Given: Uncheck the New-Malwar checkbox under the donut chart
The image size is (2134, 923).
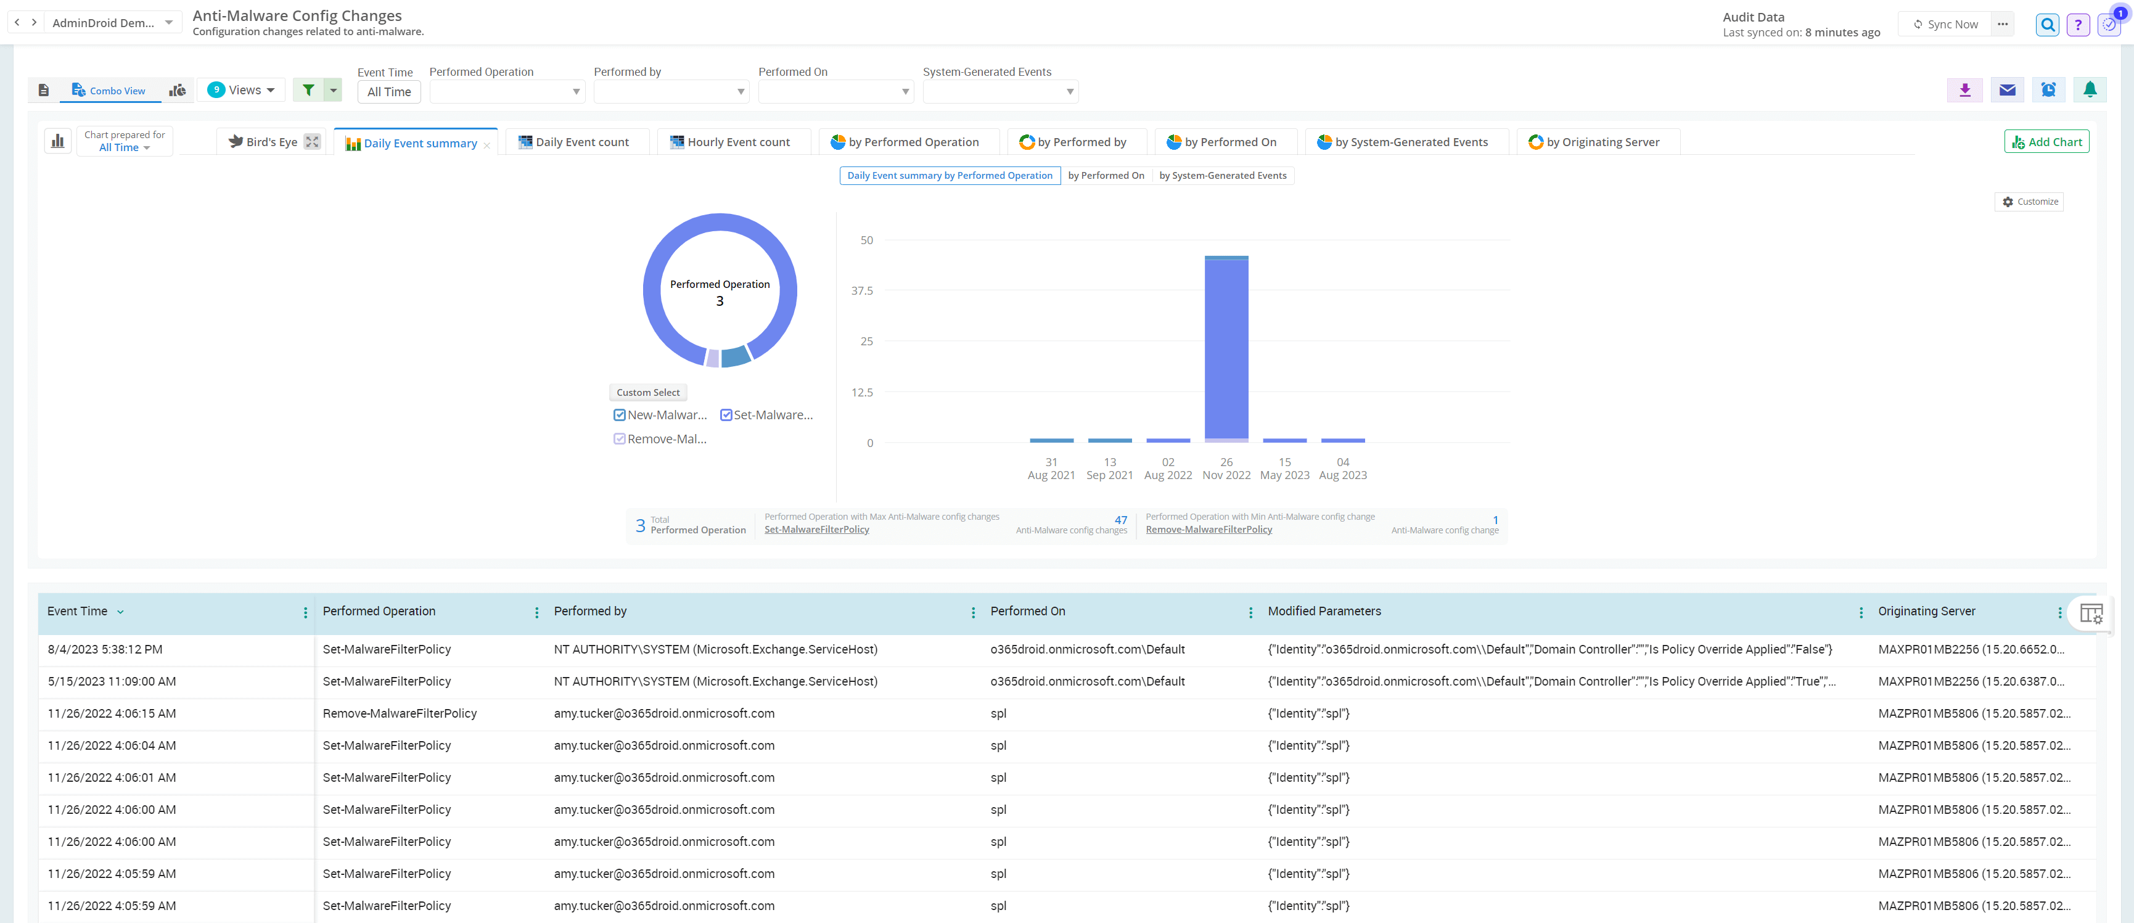Looking at the screenshot, I should [x=619, y=414].
